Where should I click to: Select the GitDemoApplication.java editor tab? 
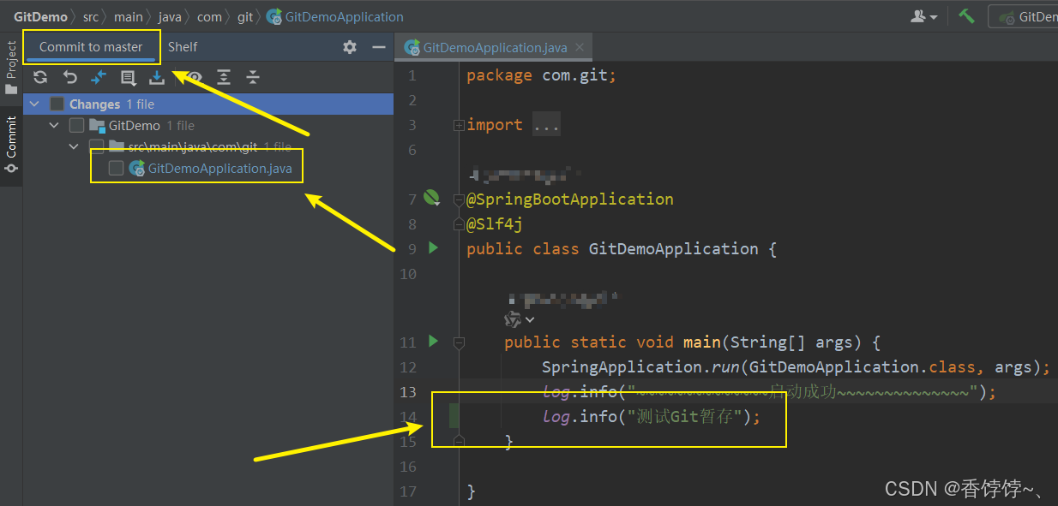coord(493,47)
